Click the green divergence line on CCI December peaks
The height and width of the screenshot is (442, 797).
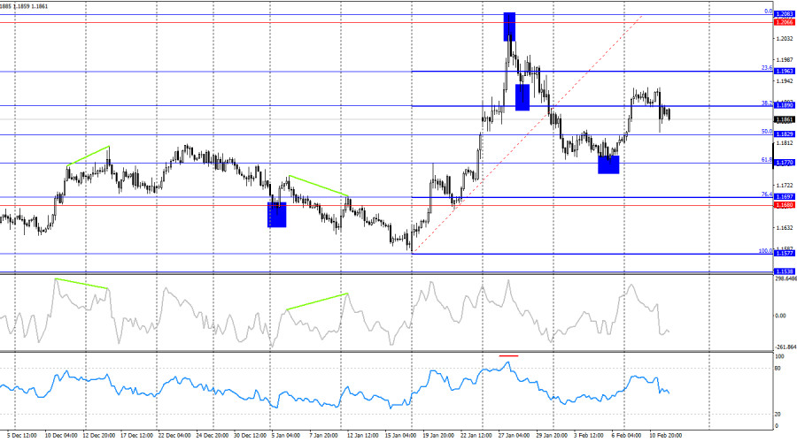click(x=81, y=284)
